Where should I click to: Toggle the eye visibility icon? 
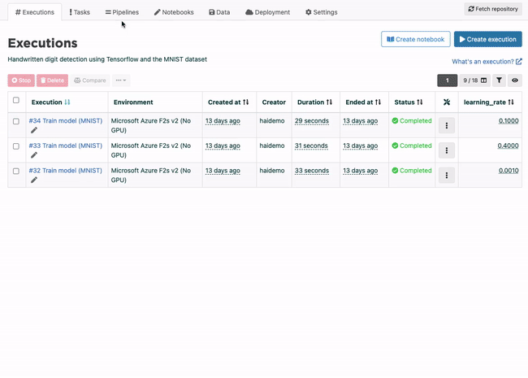point(515,80)
